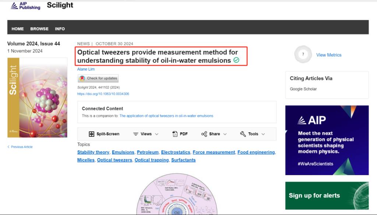Click the Connected Content heading
The width and height of the screenshot is (377, 215).
coord(102,108)
